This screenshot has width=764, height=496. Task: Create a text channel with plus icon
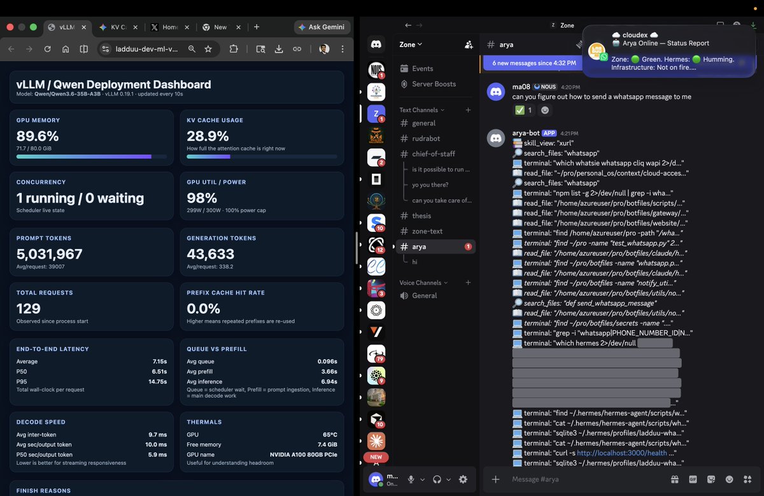point(468,110)
